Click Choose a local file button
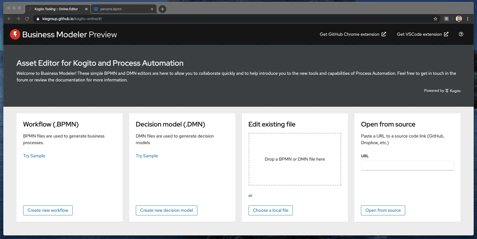The height and width of the screenshot is (239, 477). (271, 210)
